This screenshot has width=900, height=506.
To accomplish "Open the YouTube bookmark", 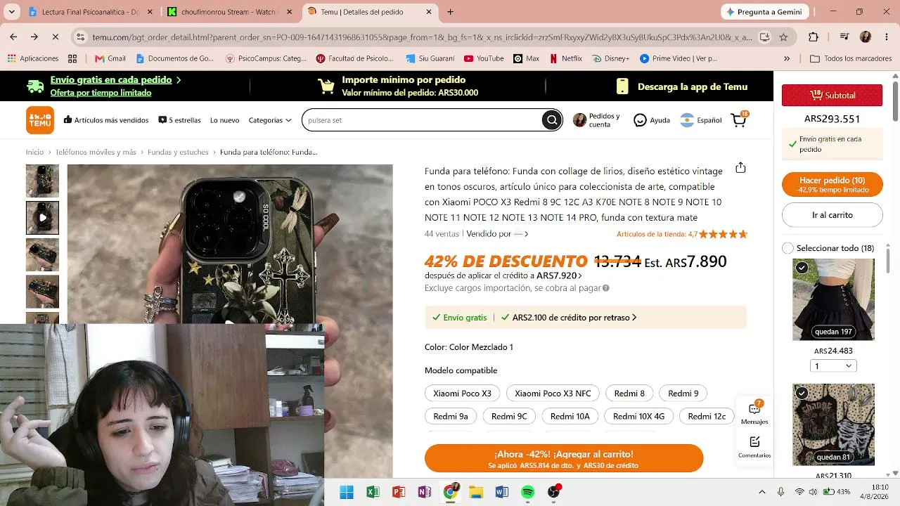I will pyautogui.click(x=484, y=58).
